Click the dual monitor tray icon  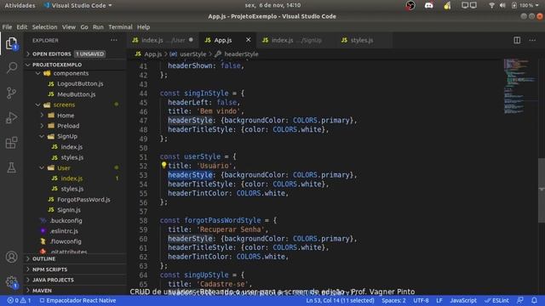point(469,6)
